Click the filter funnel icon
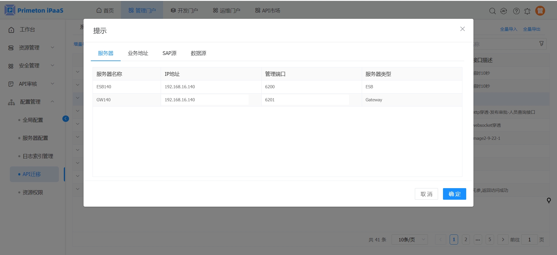This screenshot has height=255, width=557. click(541, 44)
